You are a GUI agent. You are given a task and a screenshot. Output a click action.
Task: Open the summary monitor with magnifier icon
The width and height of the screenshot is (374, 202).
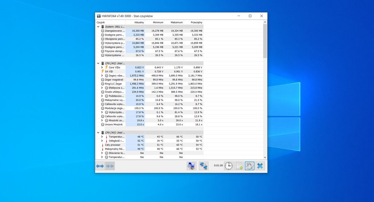pyautogui.click(x=192, y=166)
